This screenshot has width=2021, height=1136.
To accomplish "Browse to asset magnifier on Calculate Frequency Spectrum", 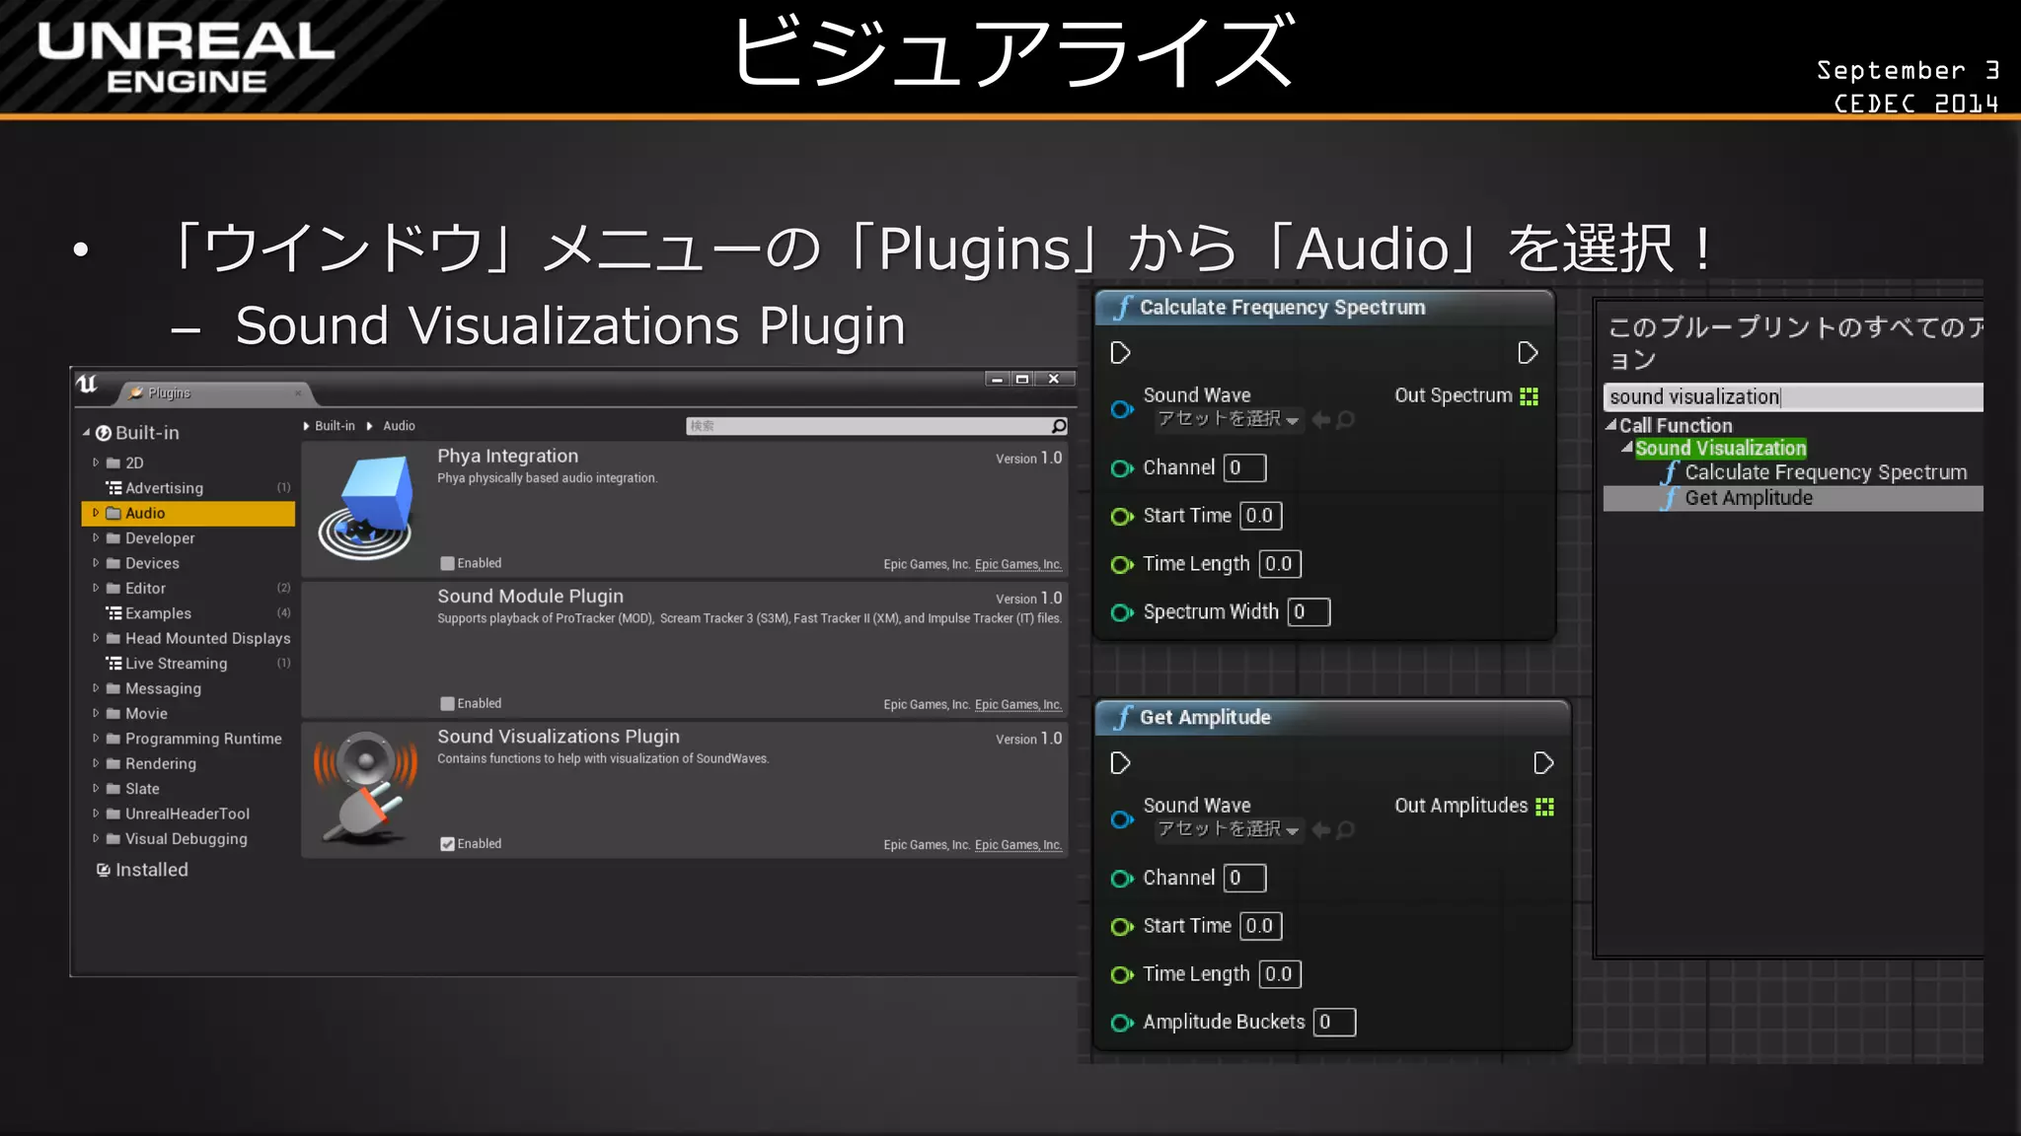I will (1345, 420).
